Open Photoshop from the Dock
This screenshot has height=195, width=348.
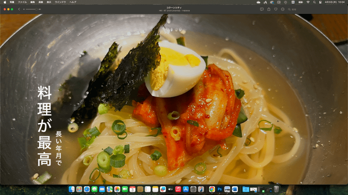tap(220, 189)
